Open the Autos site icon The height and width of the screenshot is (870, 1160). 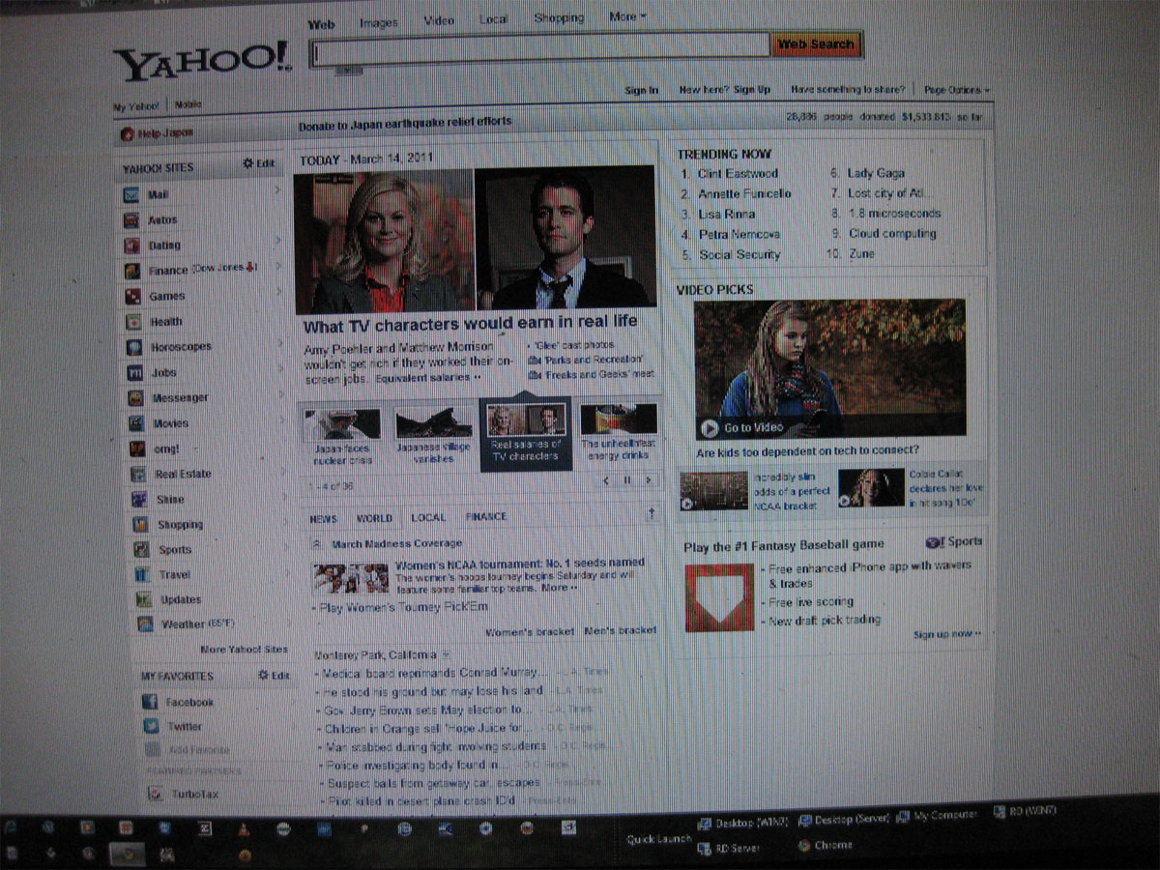tap(131, 220)
